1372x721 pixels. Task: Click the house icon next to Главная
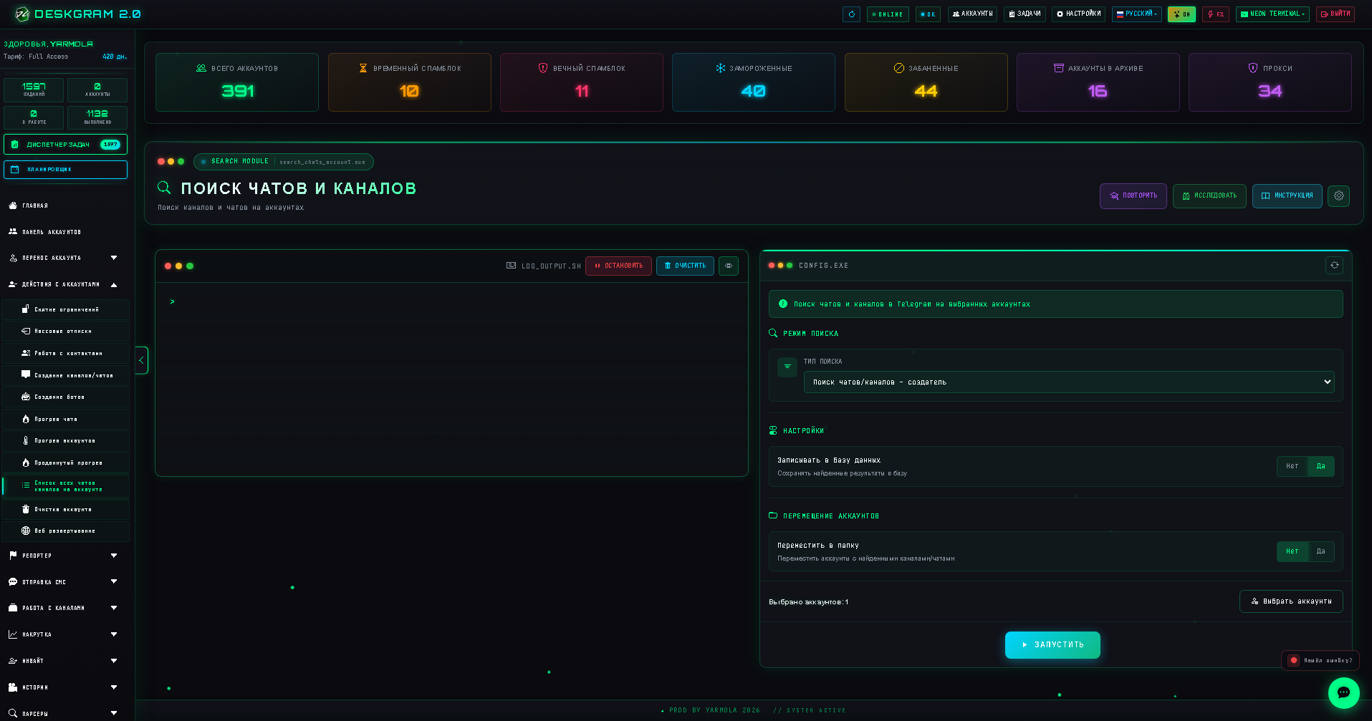click(x=13, y=205)
